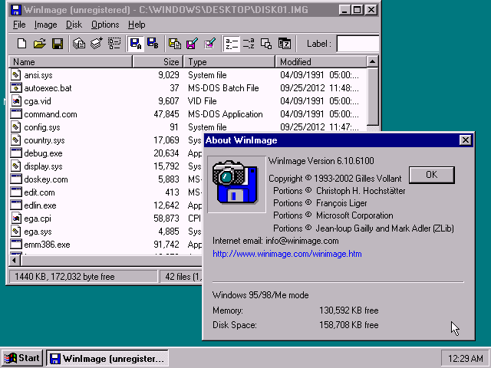491x368 pixels.
Task: Click "WinImage Version 6.10.6100" text
Action: pos(321,161)
